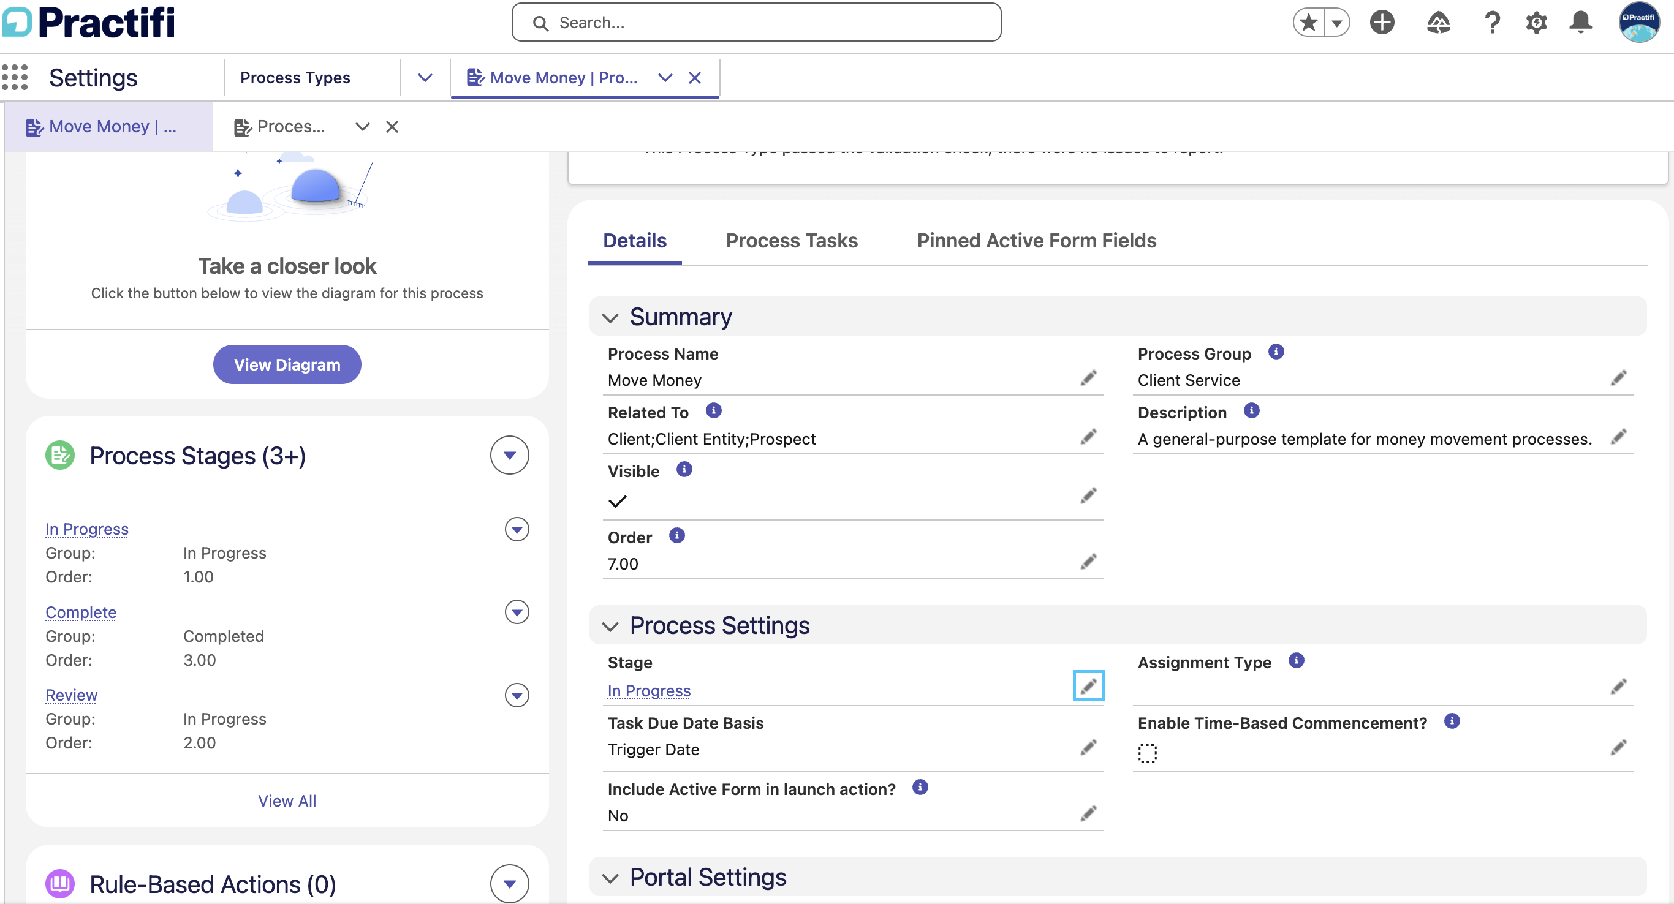Show info tooltip for Related To

click(713, 410)
